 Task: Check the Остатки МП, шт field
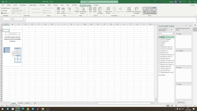pos(159,70)
